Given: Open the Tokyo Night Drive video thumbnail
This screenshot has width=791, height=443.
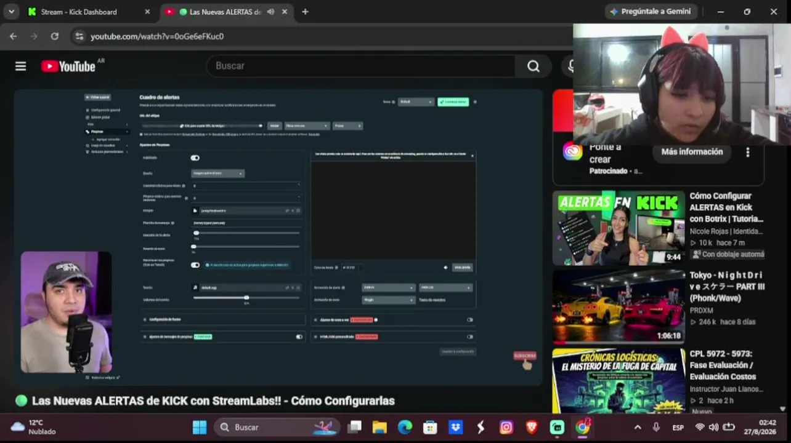Looking at the screenshot, I should click(619, 306).
